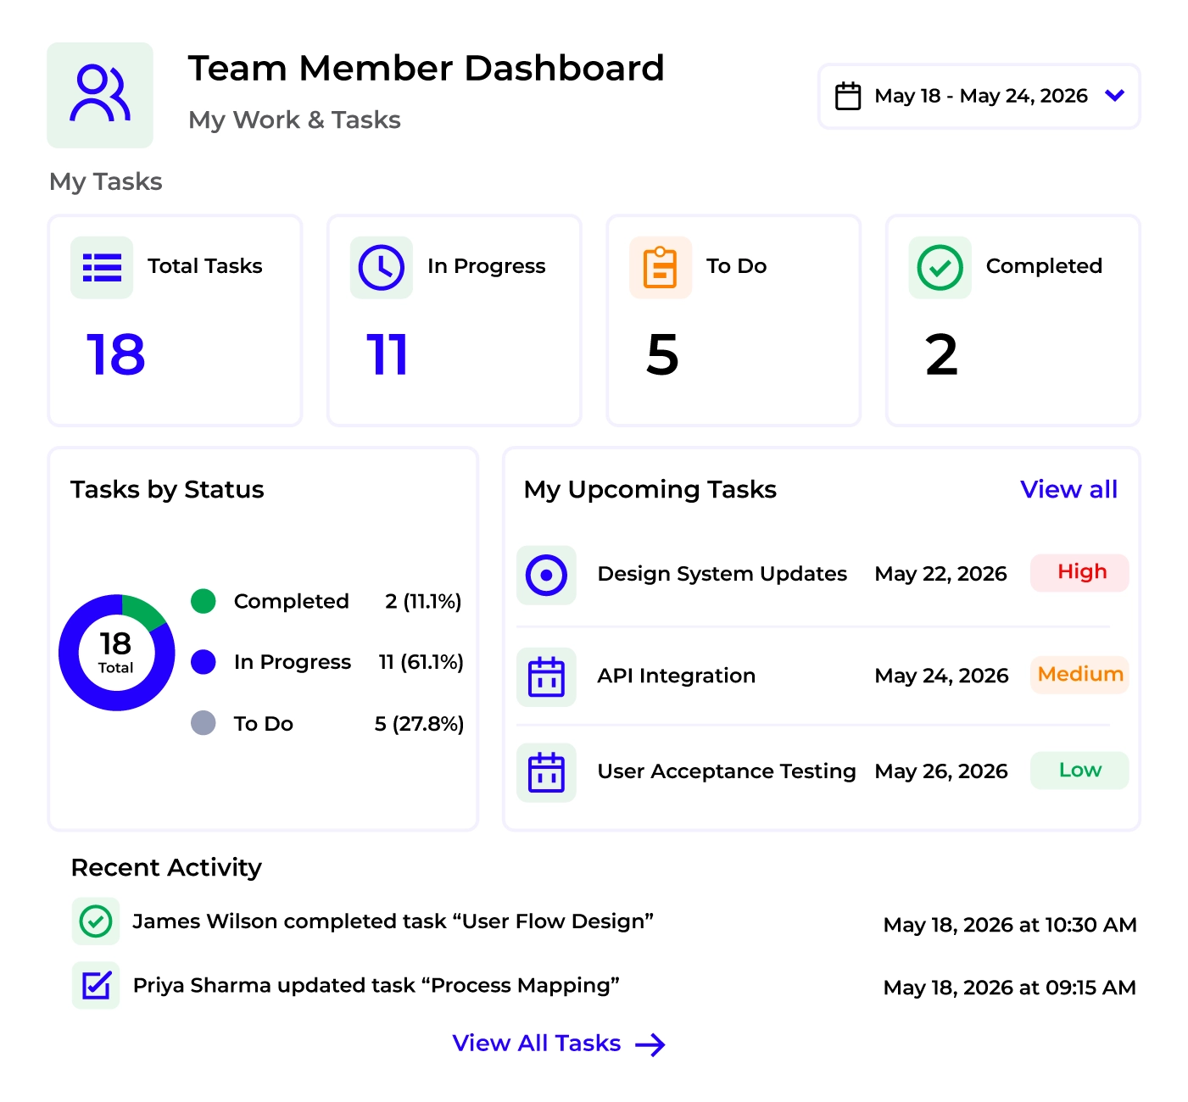Click the team members icon in header

pos(100,95)
